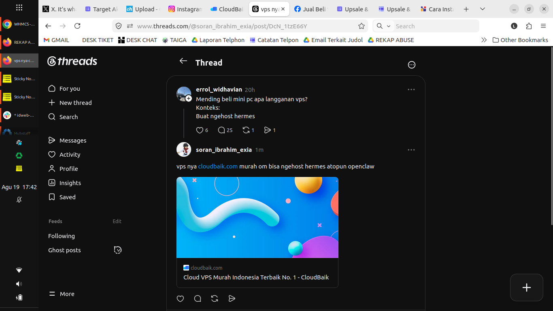Share soran_ibrahim_exia's reply
The image size is (553, 311).
point(232,298)
